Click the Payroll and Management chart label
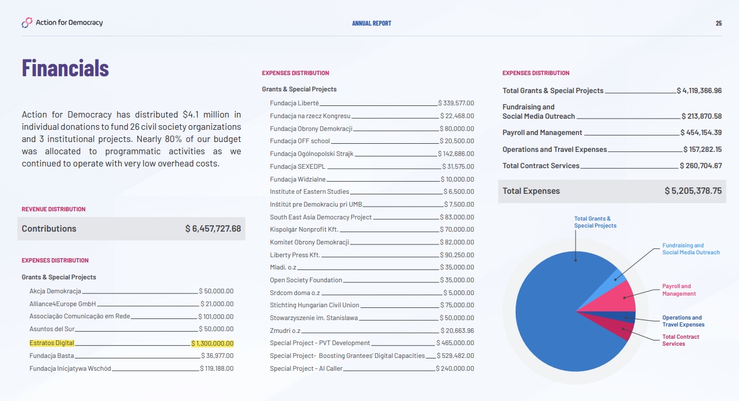This screenshot has height=401, width=739. (x=679, y=290)
